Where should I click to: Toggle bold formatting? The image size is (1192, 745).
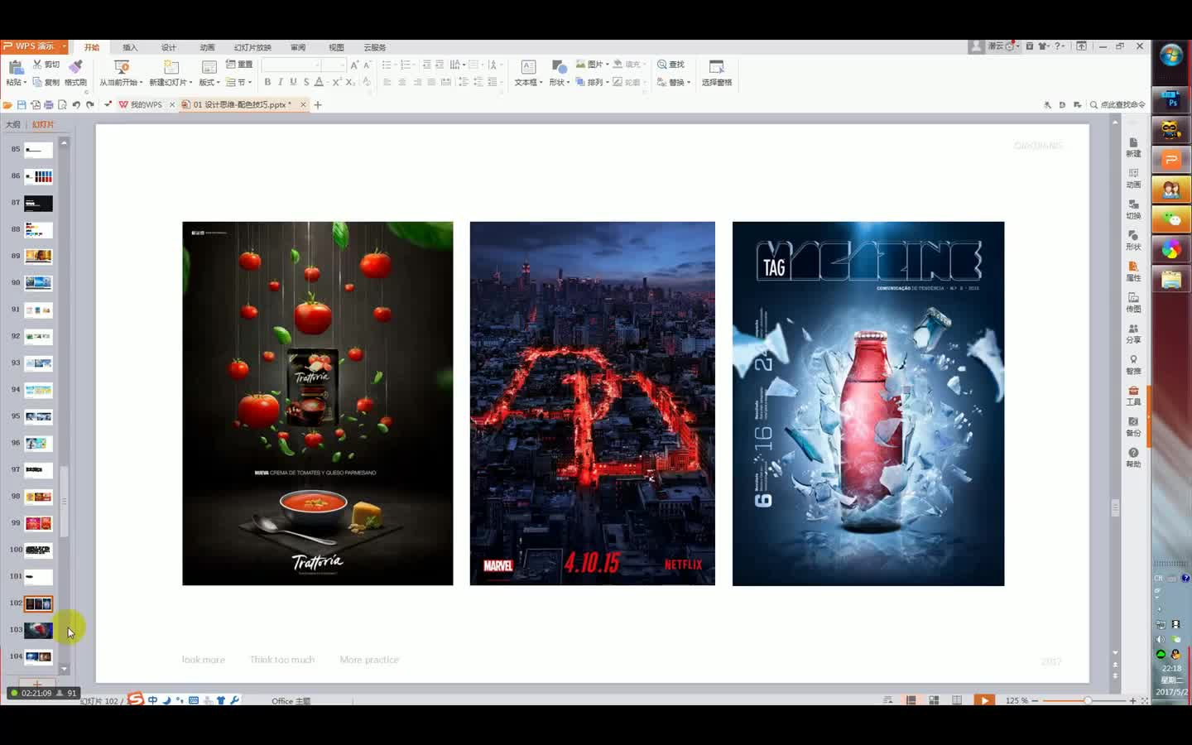point(267,82)
